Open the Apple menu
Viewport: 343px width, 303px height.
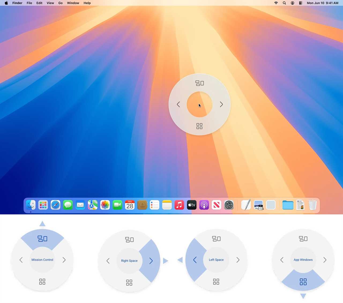[6, 3]
